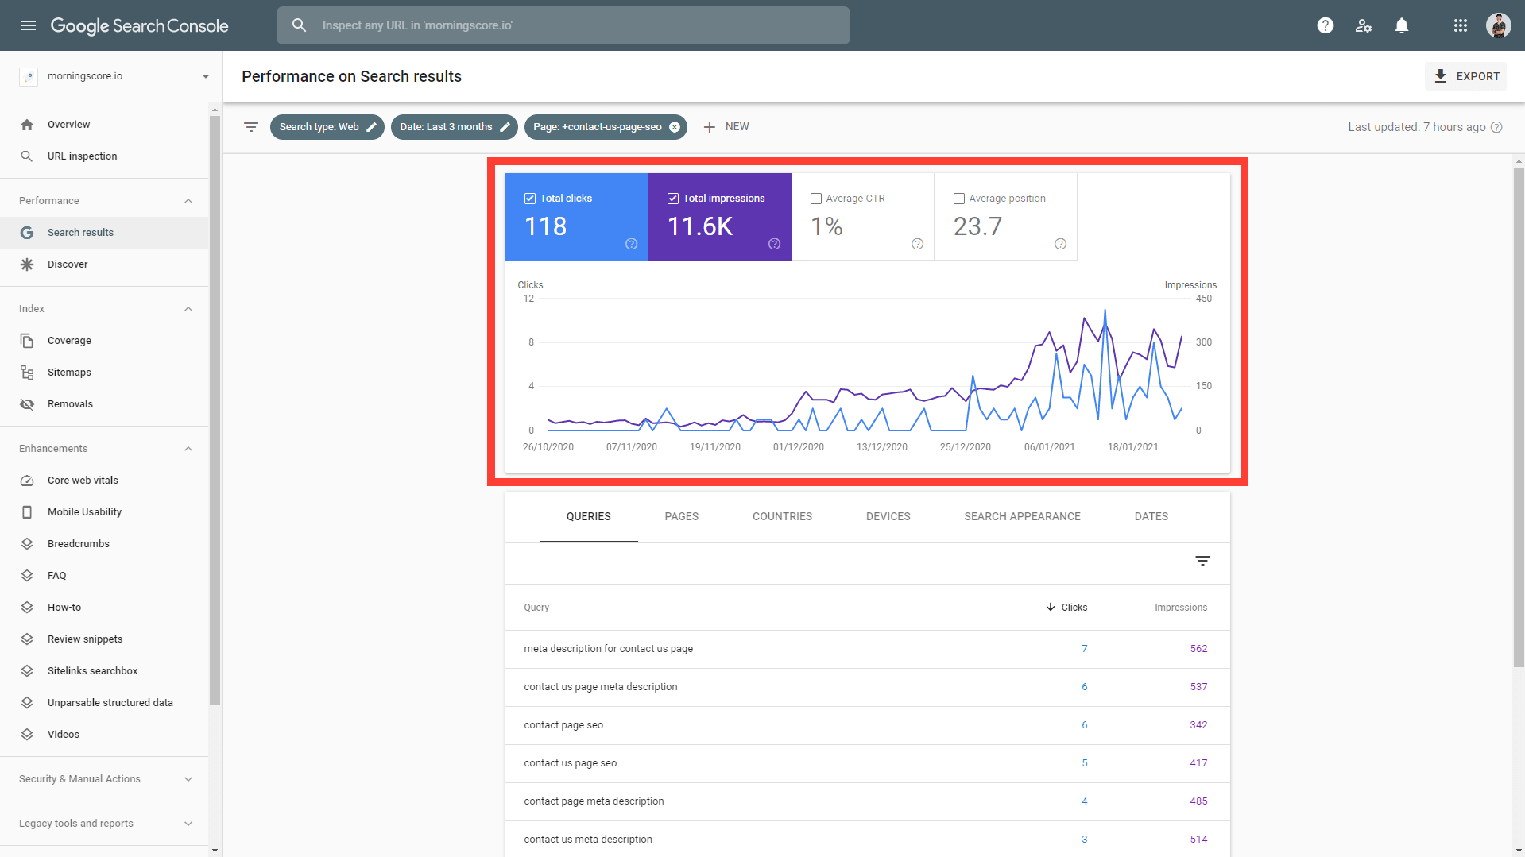The height and width of the screenshot is (857, 1525).
Task: Collapse the Enhancements sidebar section
Action: pos(188,449)
